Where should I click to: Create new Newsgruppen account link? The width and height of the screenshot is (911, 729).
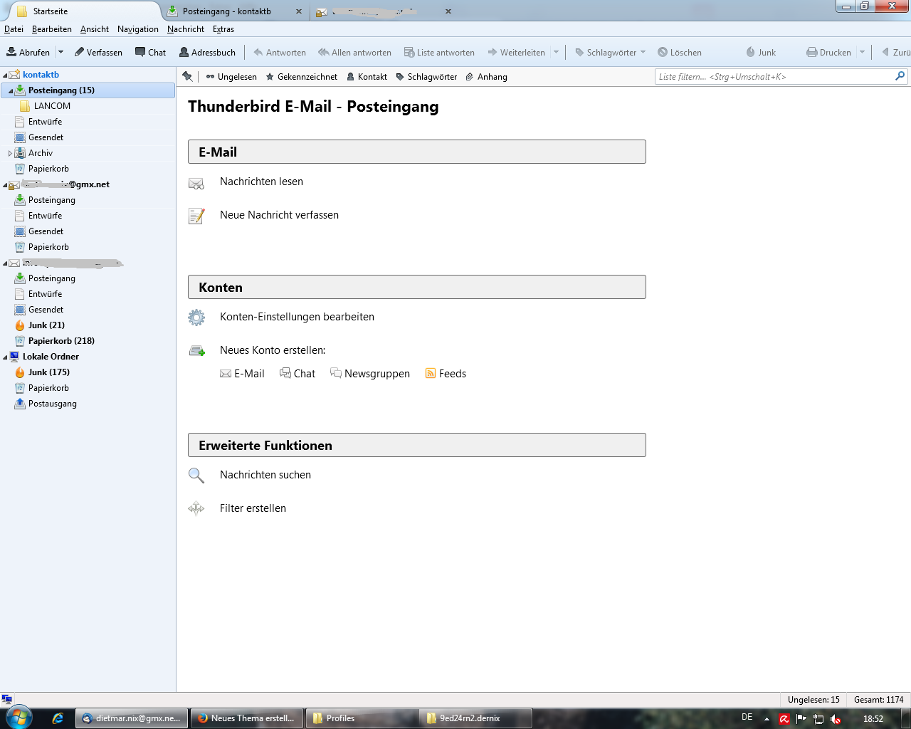(370, 374)
